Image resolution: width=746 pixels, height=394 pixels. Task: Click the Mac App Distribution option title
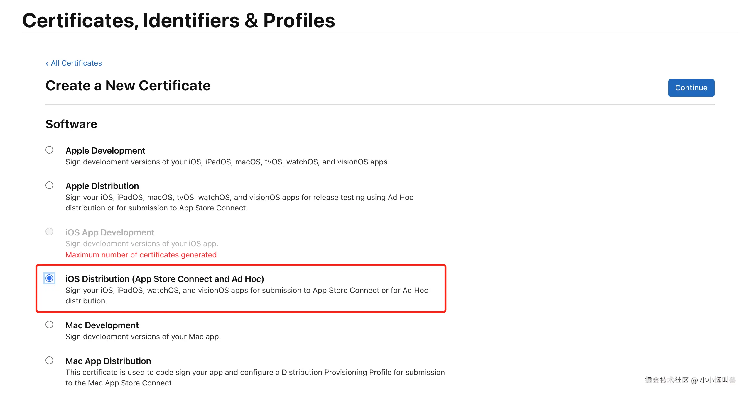pyautogui.click(x=108, y=361)
